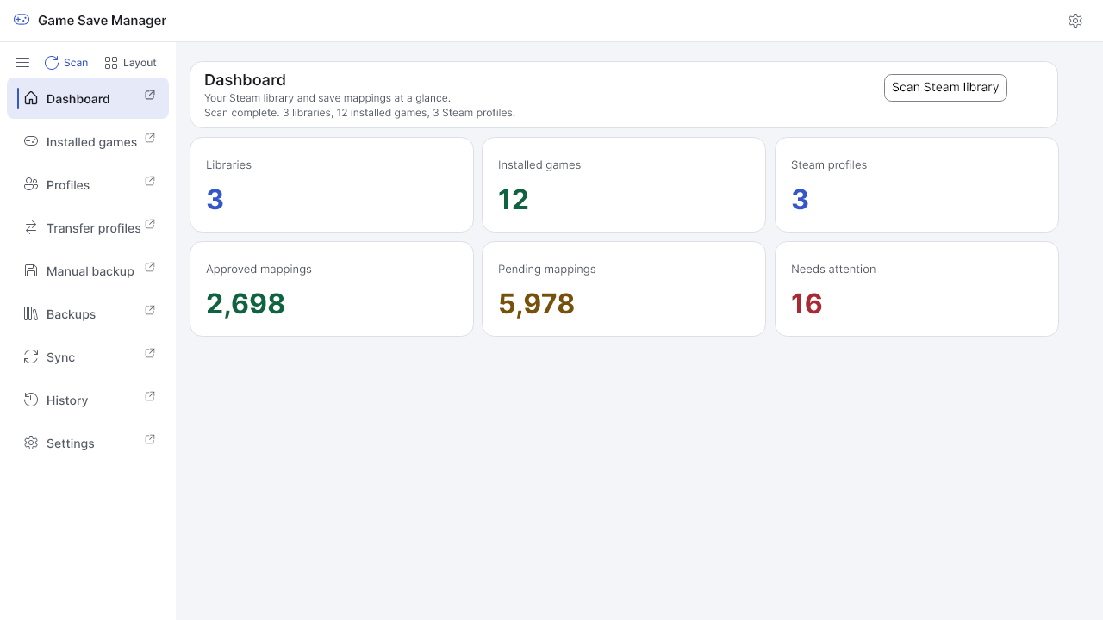Viewport: 1103px width, 620px height.
Task: Click Approved mappings value 2,698
Action: point(246,303)
